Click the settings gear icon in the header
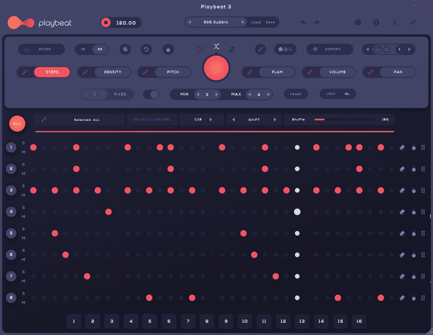Viewport: 433px width, 335px height. click(x=376, y=23)
